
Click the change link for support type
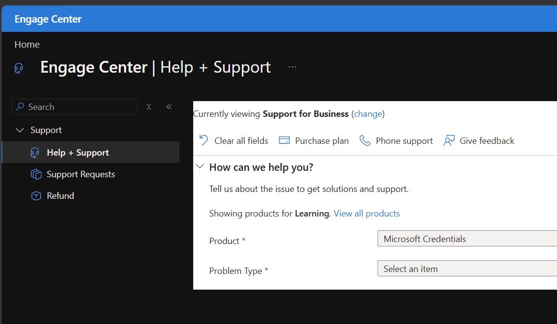coord(368,114)
